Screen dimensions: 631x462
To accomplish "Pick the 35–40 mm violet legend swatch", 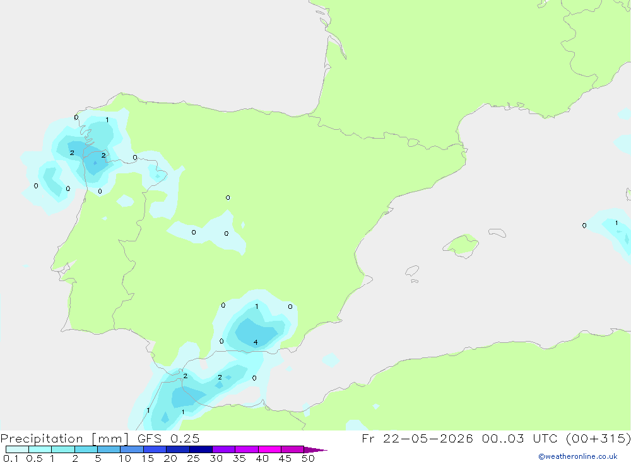I will click(247, 449).
